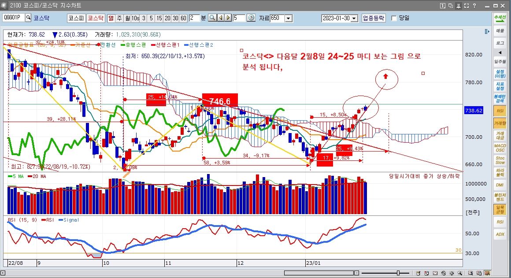This screenshot has height=278, width=511.
Task: Toggle the 파라볼릭 indicator button
Action: (500, 172)
